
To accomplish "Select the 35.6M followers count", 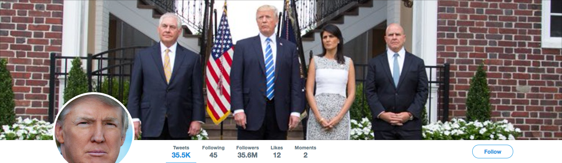I will pos(247,155).
